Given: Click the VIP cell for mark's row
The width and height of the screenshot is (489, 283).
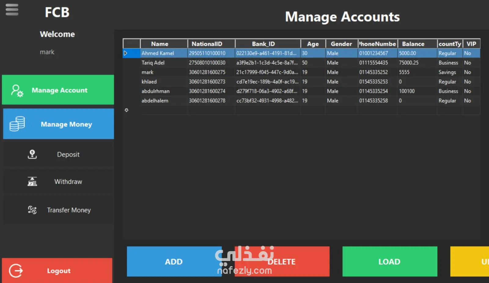Looking at the screenshot, I should [471, 72].
